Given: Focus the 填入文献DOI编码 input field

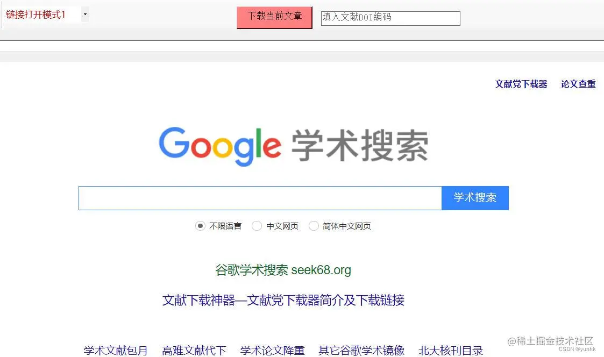Looking at the screenshot, I should point(390,18).
